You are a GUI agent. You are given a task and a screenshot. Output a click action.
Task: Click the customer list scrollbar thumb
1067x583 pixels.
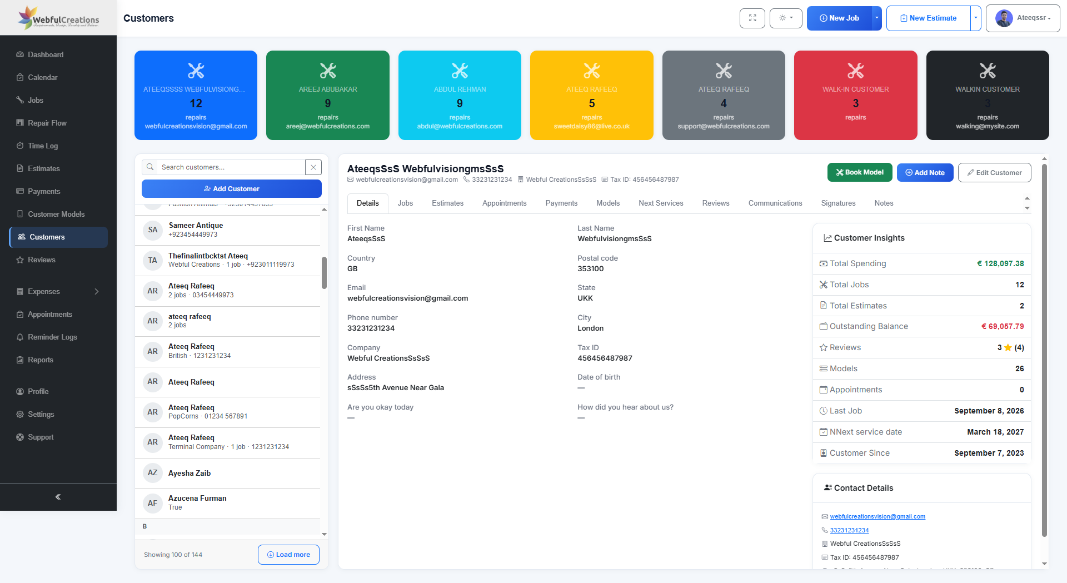[x=324, y=273]
